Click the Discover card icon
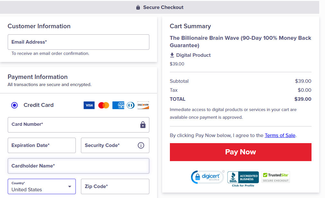The image size is (325, 198). click(143, 105)
